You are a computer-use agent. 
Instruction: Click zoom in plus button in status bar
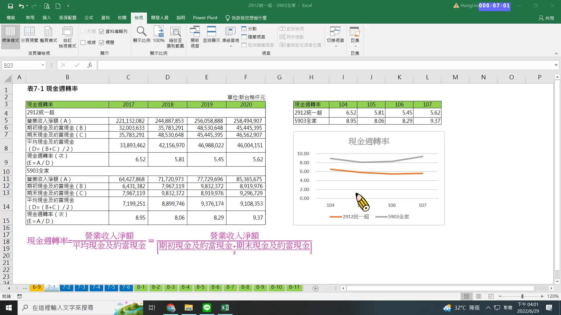click(542, 296)
